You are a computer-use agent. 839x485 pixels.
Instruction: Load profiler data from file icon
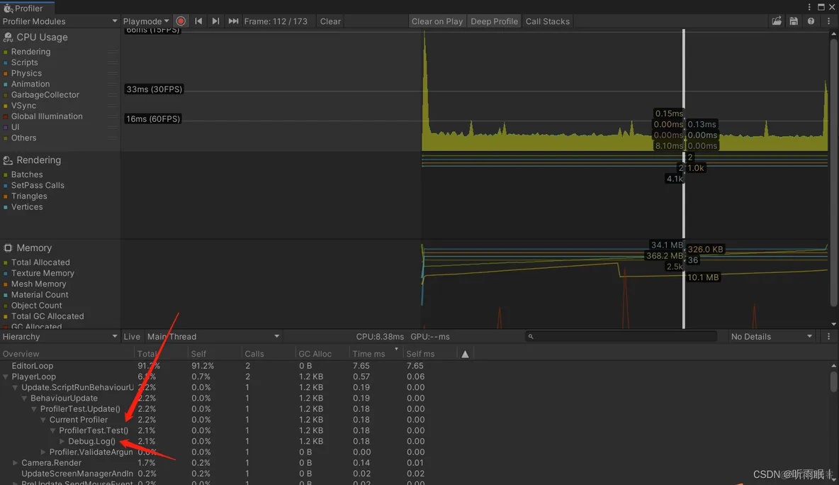[x=777, y=21]
